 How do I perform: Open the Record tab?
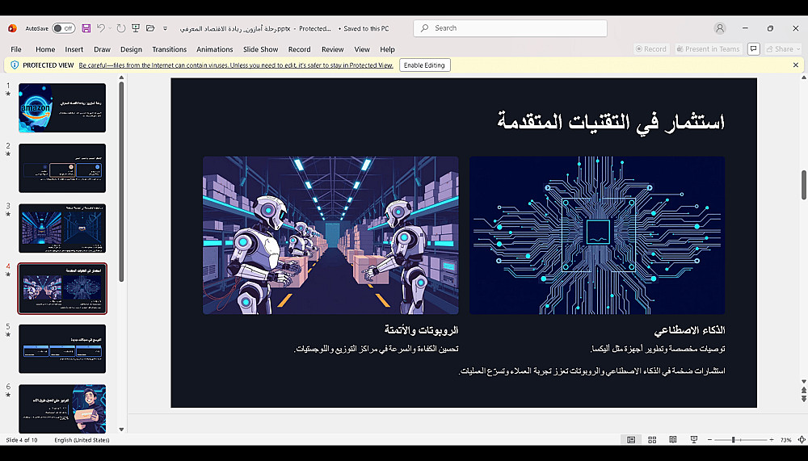pyautogui.click(x=300, y=49)
